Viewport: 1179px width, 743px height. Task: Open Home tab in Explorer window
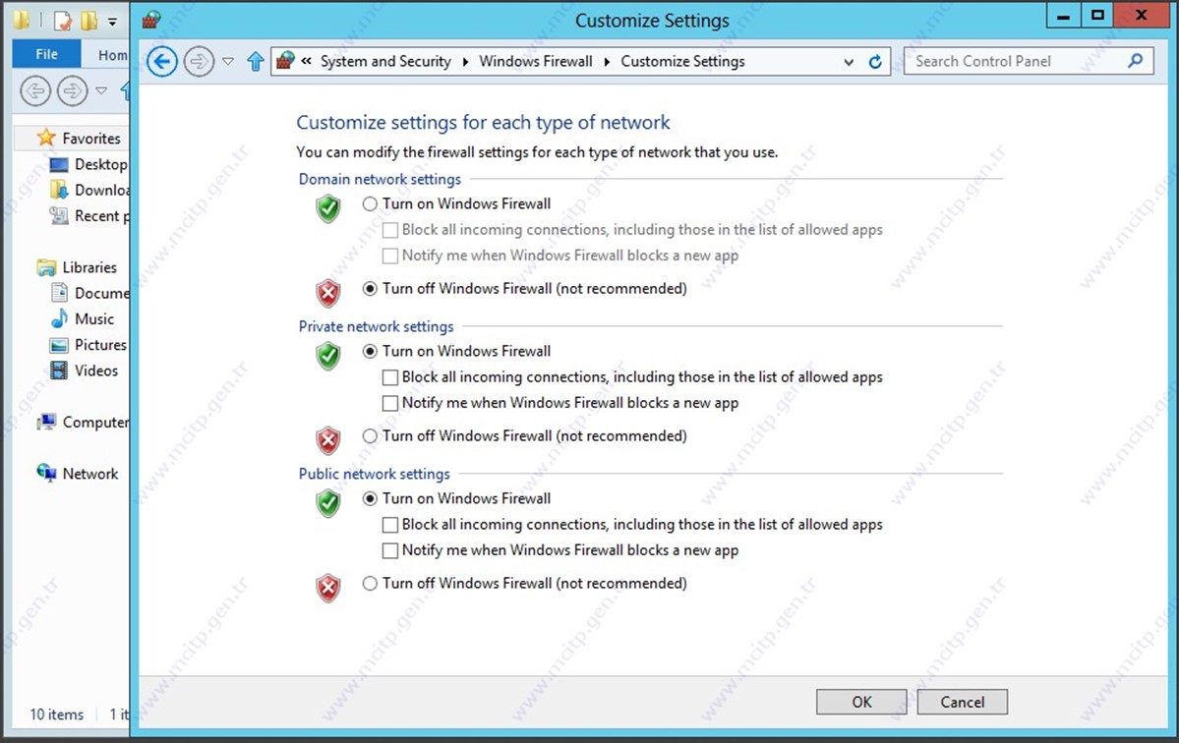coord(113,55)
